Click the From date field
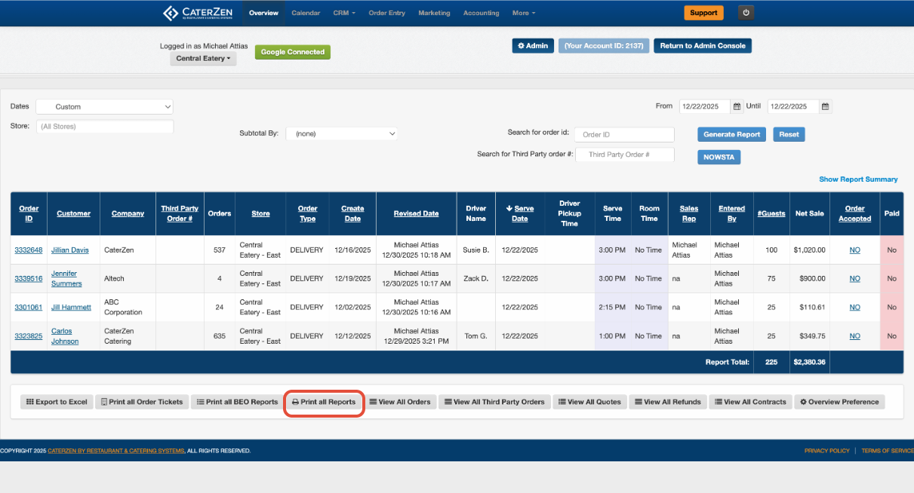Viewport: 914px width, 493px height. tap(704, 106)
